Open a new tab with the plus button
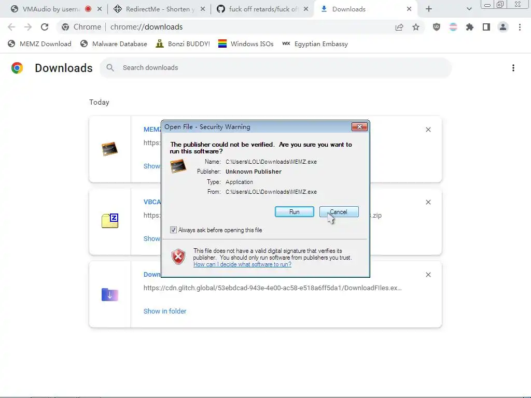Image resolution: width=531 pixels, height=398 pixels. pyautogui.click(x=429, y=9)
